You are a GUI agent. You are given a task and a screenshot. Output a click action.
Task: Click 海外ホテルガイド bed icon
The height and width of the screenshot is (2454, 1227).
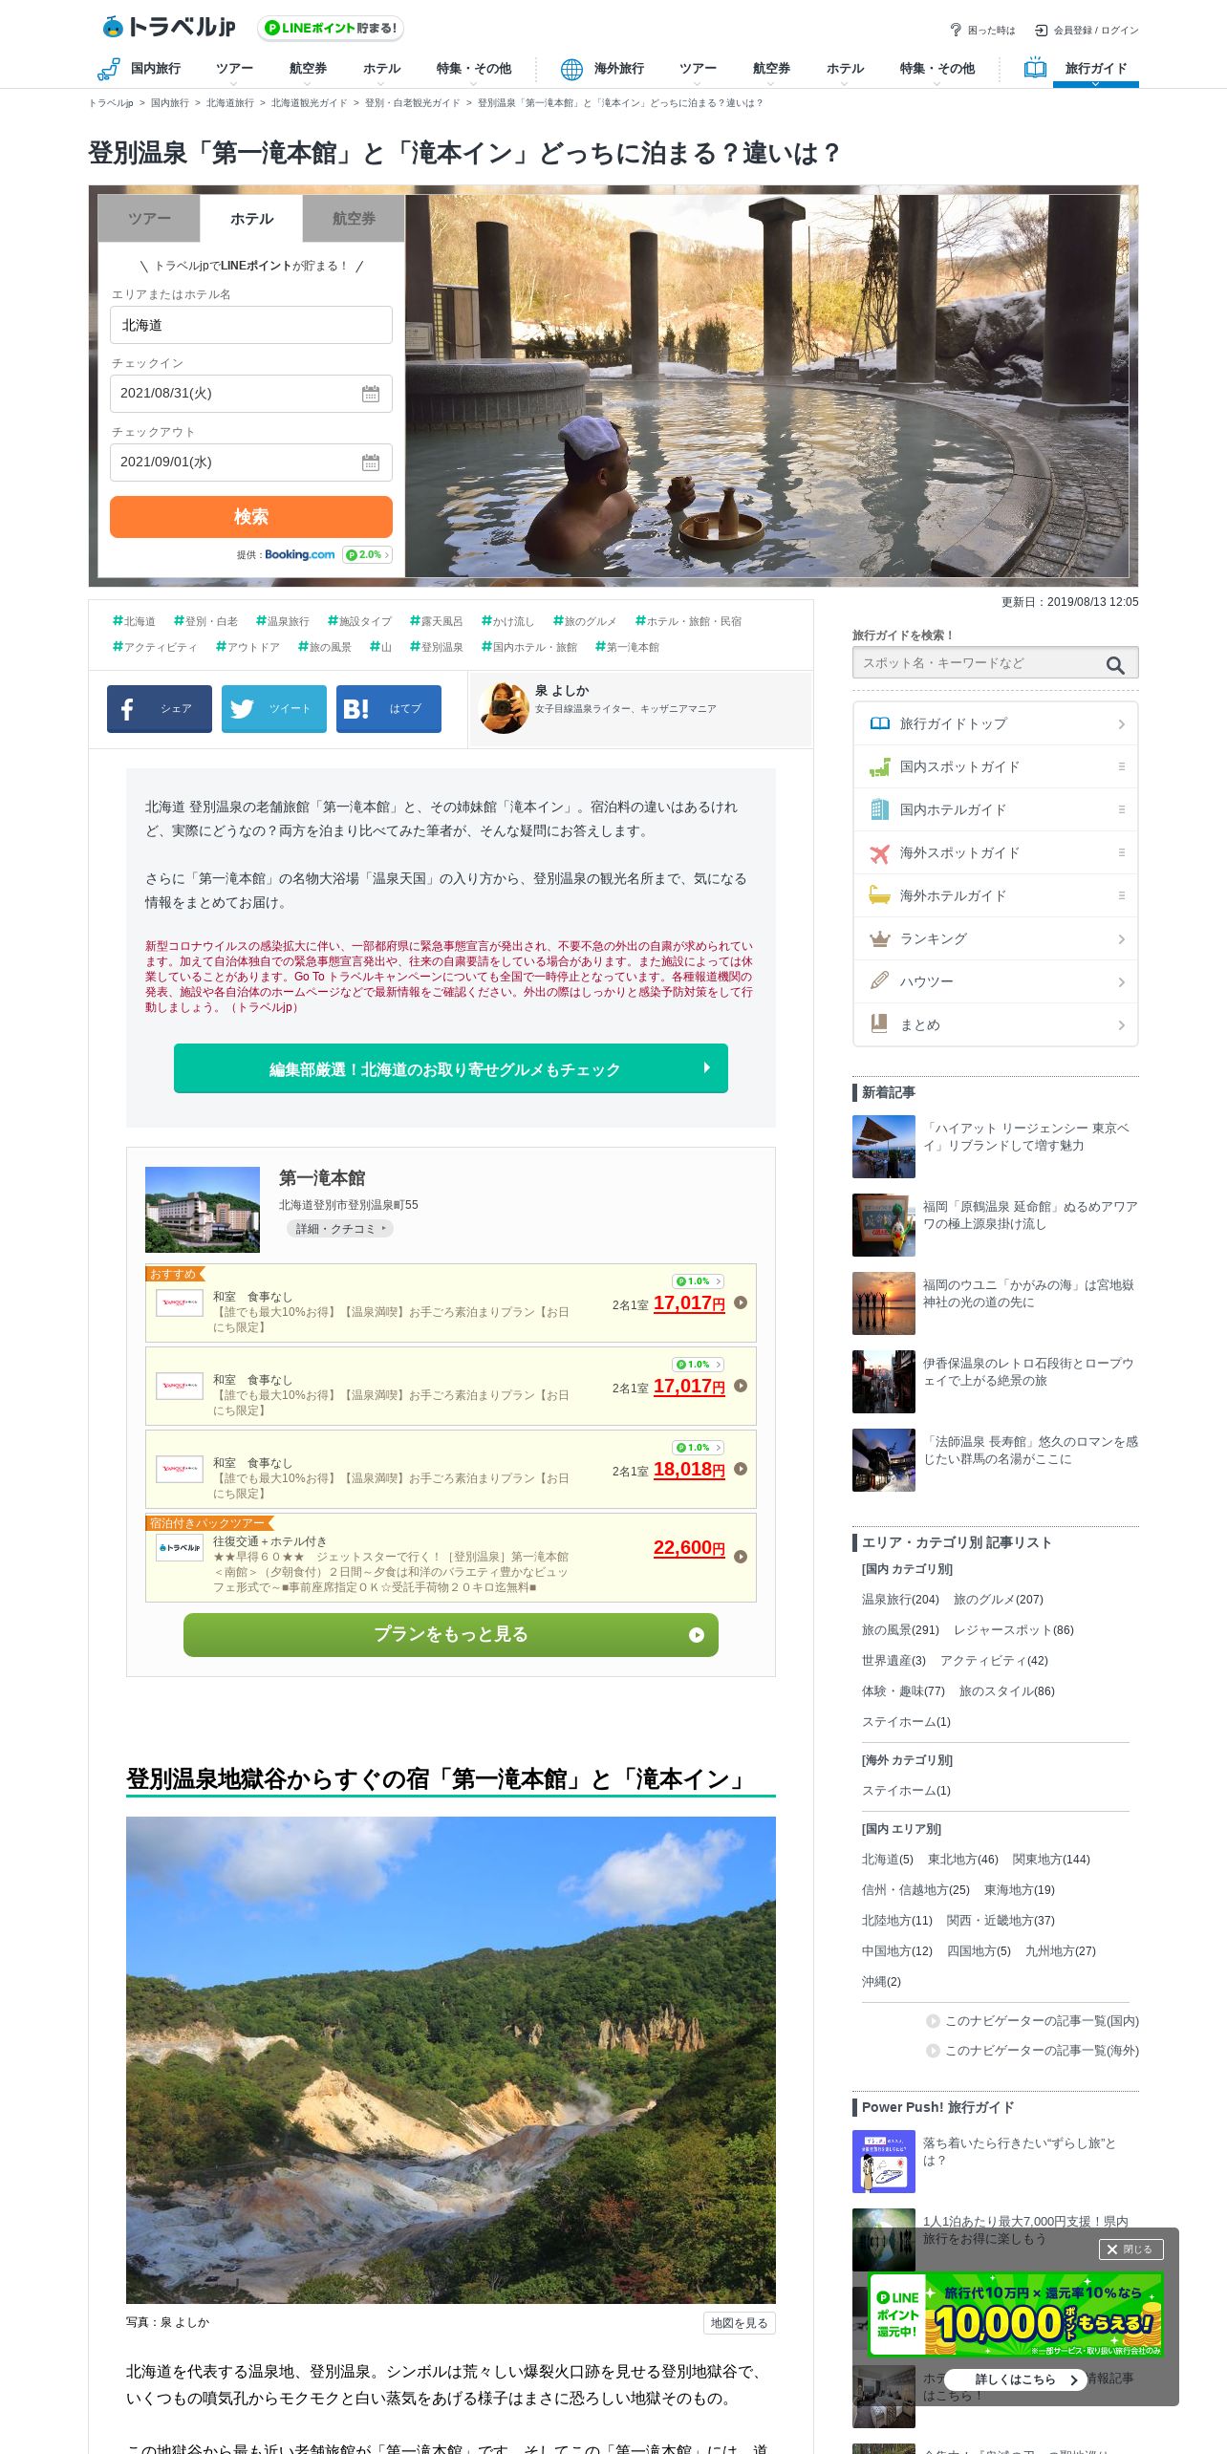(879, 895)
